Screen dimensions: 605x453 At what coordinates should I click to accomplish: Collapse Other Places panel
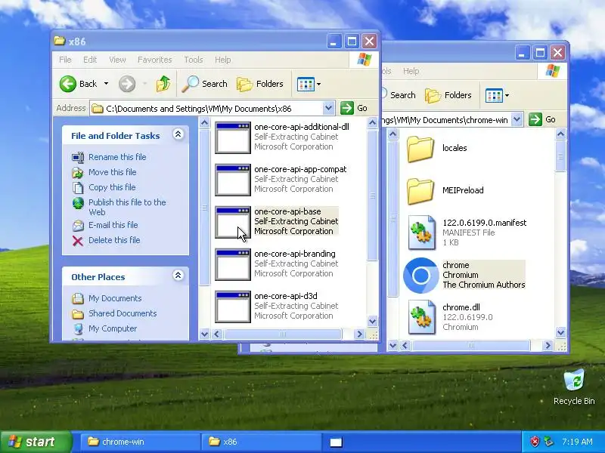click(178, 275)
